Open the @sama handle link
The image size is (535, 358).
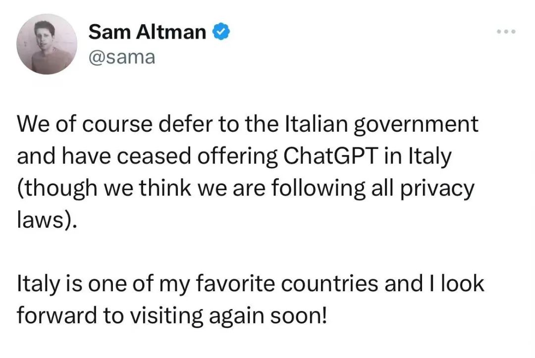(x=121, y=57)
